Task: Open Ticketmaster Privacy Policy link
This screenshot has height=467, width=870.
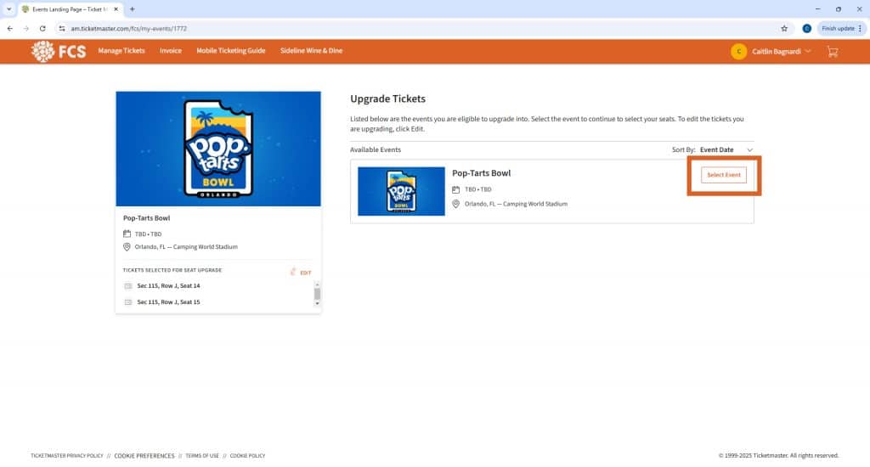Action: tap(67, 456)
